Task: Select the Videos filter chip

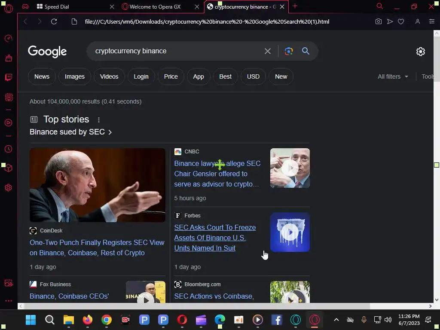Action: pos(109,76)
